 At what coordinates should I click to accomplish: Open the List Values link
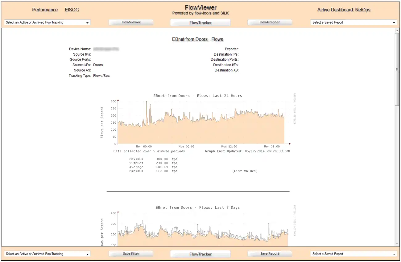245,171
